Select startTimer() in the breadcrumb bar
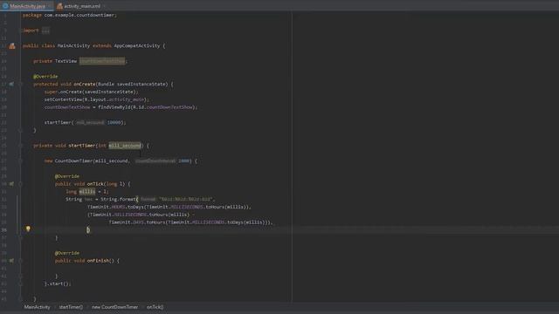Screen dimensions: 559x314 [71, 307]
